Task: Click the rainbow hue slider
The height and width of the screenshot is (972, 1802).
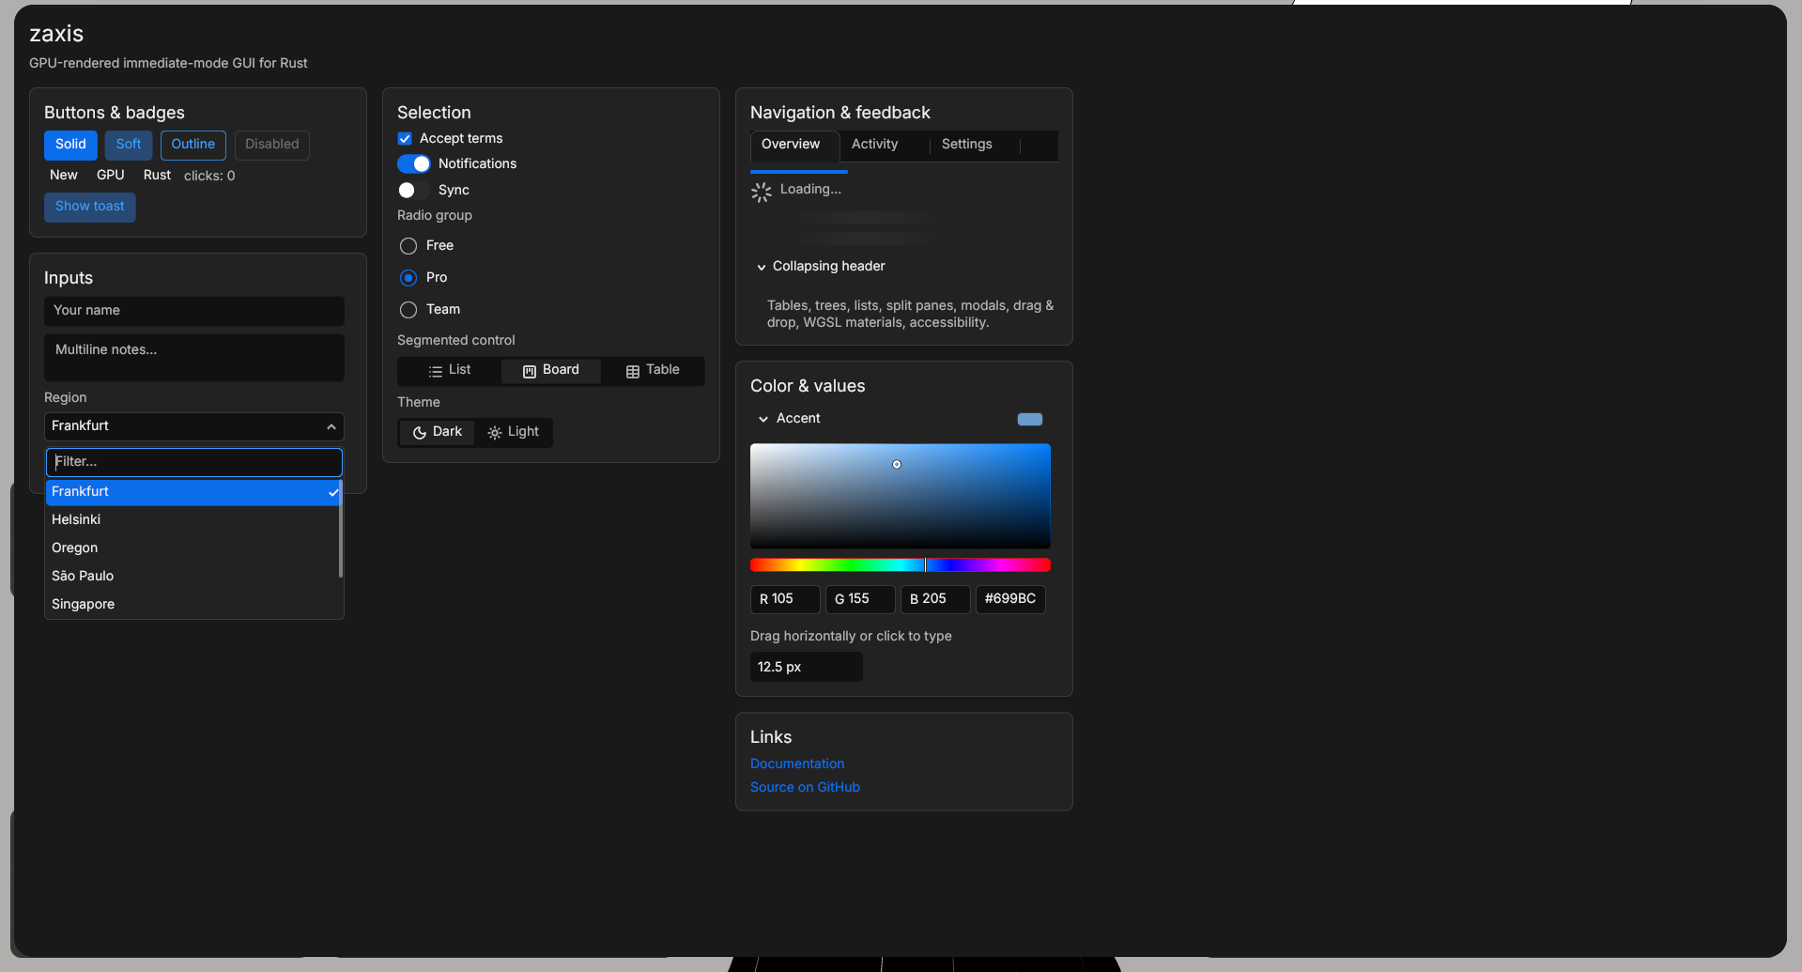Action: 901,565
